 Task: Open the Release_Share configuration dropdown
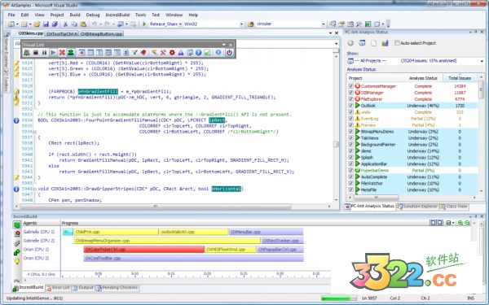click(180, 24)
